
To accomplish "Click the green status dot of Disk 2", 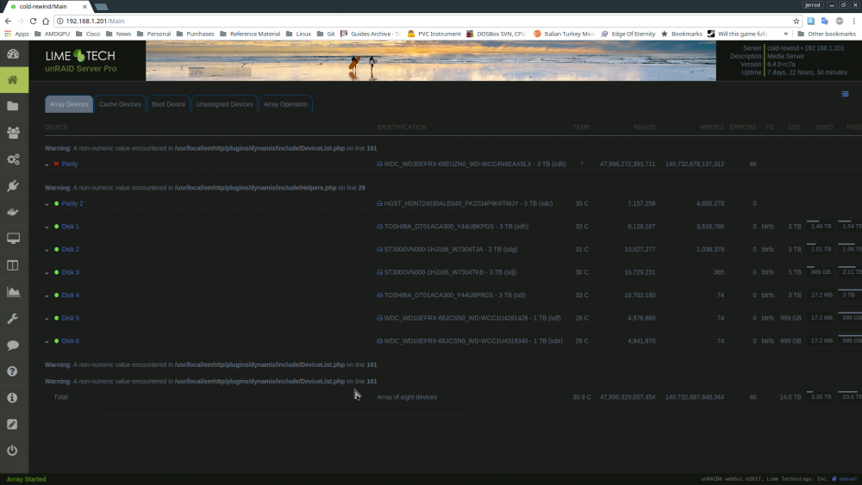I will pyautogui.click(x=56, y=249).
